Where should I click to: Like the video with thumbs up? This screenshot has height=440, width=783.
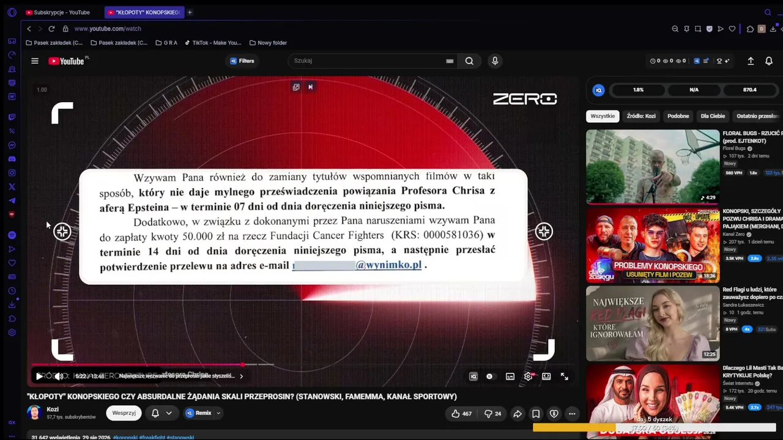[x=462, y=414]
